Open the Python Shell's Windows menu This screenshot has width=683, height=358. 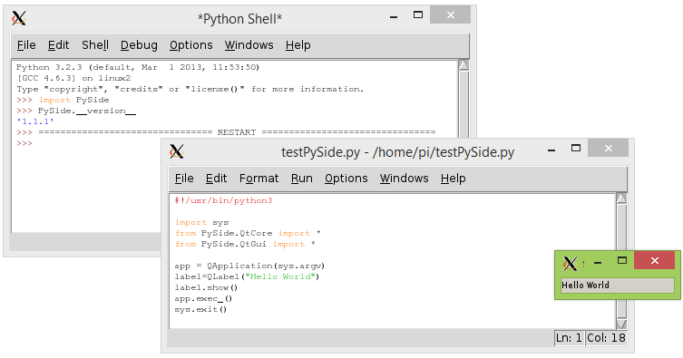[249, 45]
